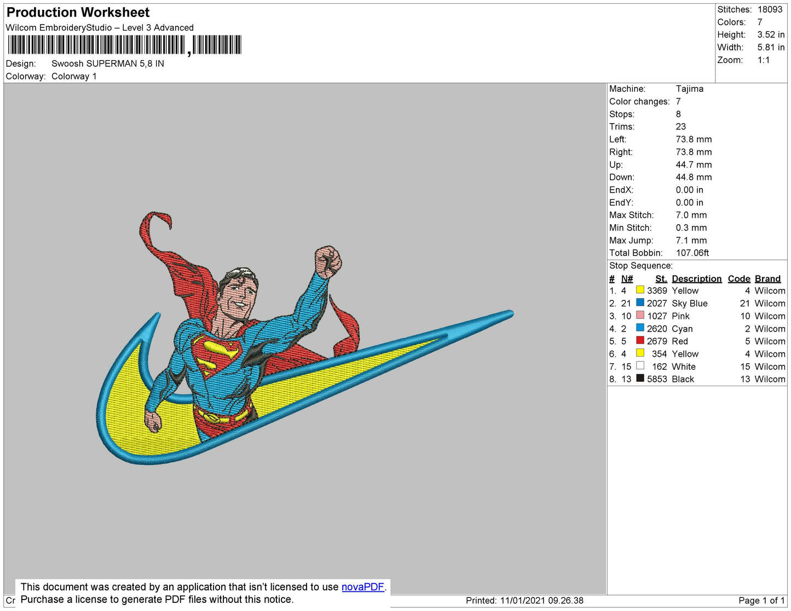Click the Cyan color swatch
Screen dimensions: 791x611
[640, 328]
